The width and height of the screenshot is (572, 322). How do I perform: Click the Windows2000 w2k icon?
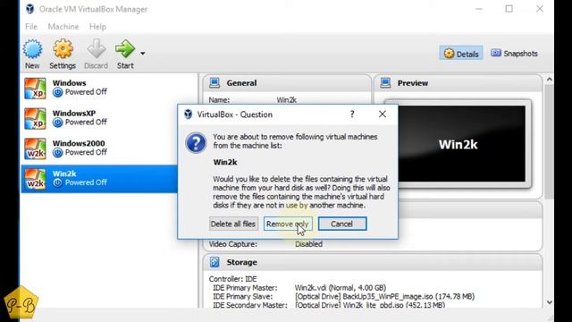[35, 148]
